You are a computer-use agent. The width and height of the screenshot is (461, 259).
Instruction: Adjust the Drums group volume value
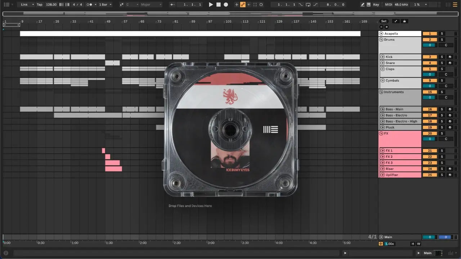coord(430,45)
